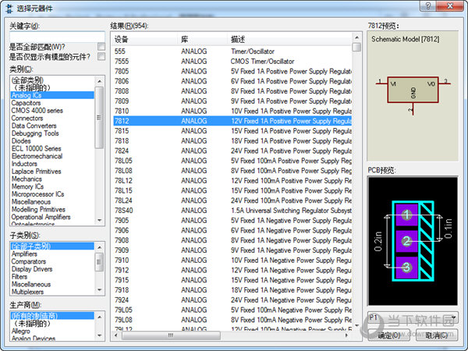The image size is (468, 351).
Task: Select the 7924 device row
Action: pyautogui.click(x=232, y=300)
